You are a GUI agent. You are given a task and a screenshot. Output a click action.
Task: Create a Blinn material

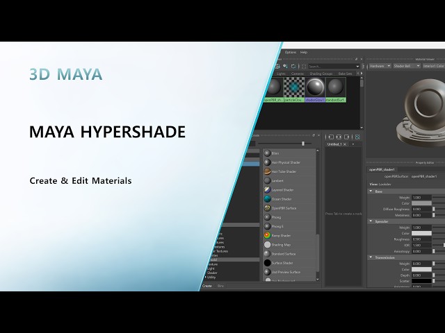(289, 153)
